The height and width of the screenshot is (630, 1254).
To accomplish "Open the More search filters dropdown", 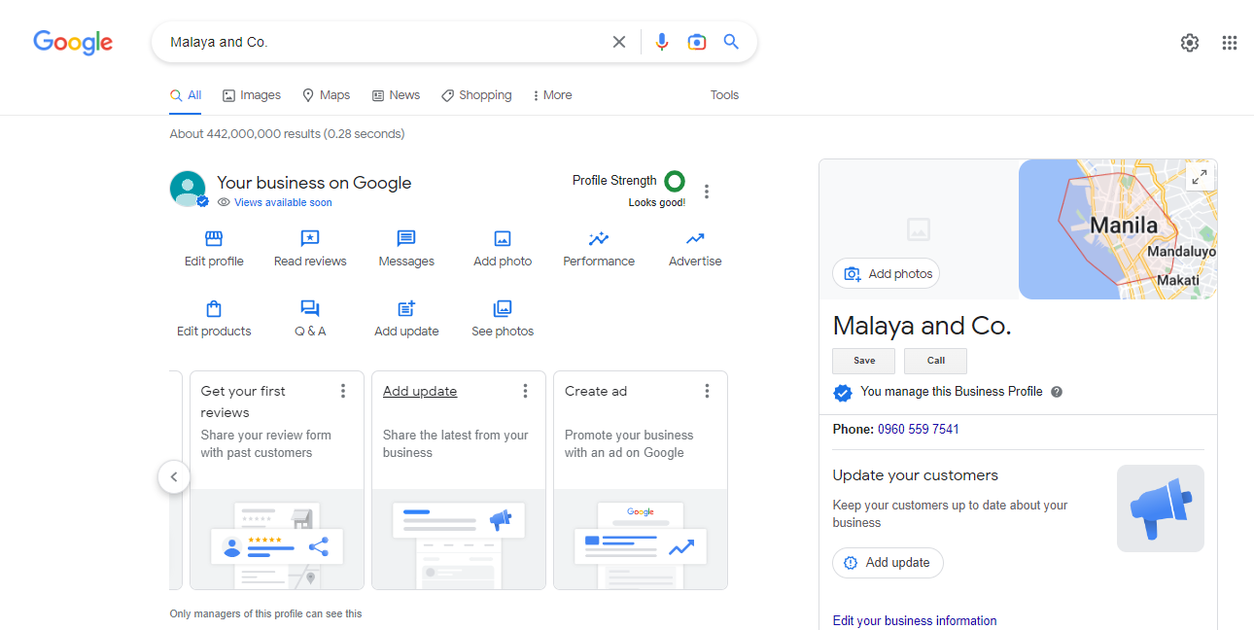I will coord(552,95).
